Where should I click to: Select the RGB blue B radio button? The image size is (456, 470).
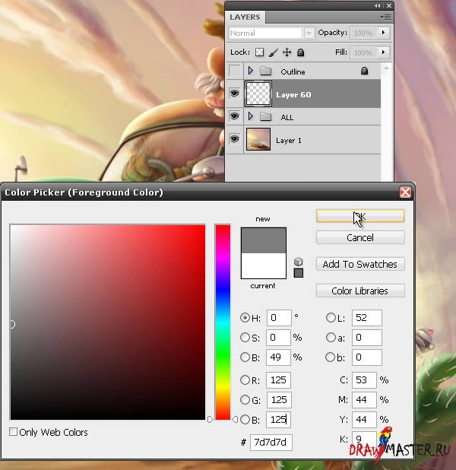pyautogui.click(x=245, y=419)
